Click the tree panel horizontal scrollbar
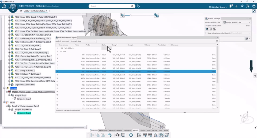The image size is (257, 138). 39,128
